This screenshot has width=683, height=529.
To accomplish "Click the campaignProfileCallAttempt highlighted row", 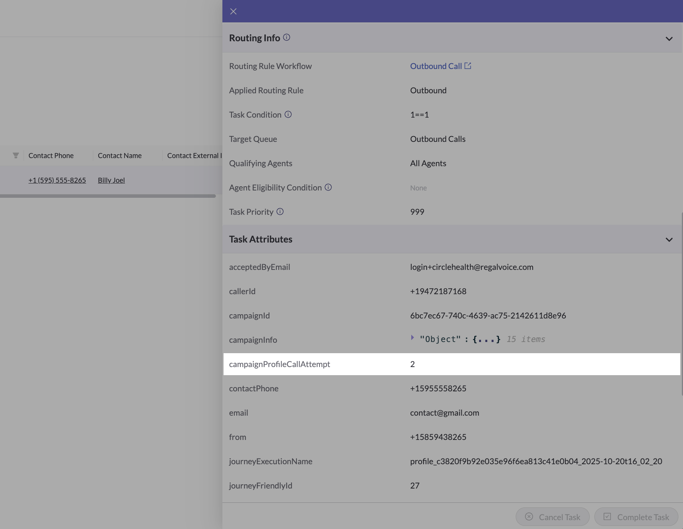I will [451, 364].
